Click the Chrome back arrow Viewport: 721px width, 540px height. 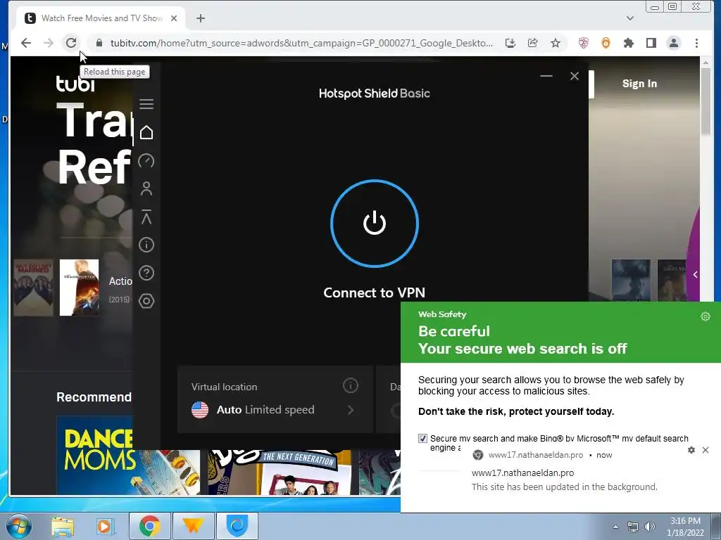26,43
